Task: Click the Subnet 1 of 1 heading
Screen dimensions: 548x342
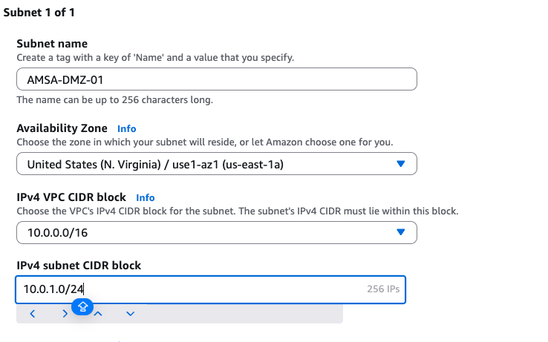Action: coord(39,13)
